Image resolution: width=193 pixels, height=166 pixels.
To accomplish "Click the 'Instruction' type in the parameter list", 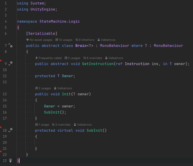I will click(x=137, y=64).
